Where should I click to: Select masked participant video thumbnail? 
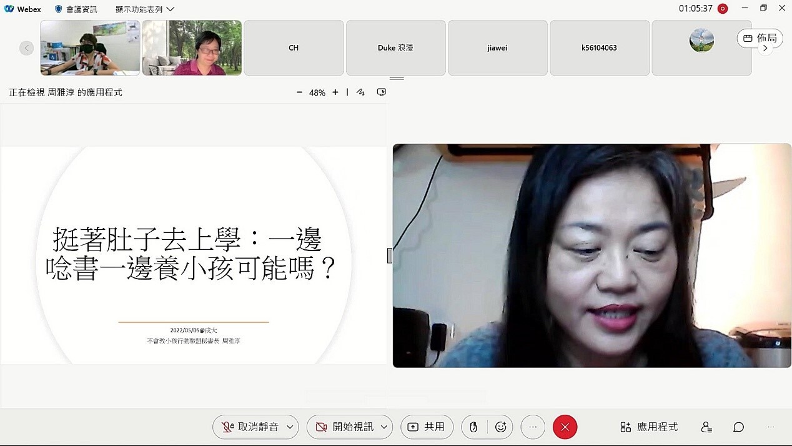(91, 47)
